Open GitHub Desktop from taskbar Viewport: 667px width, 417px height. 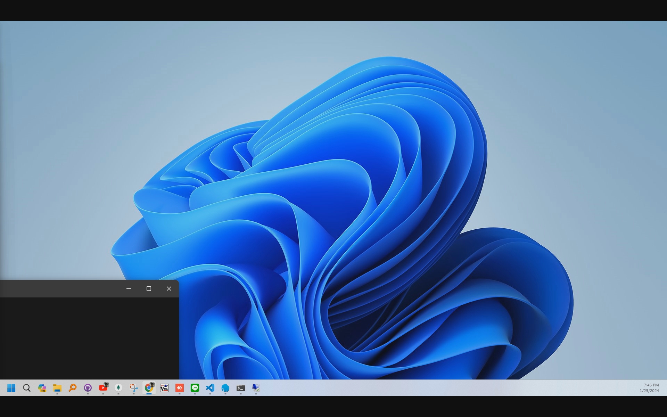click(x=88, y=388)
